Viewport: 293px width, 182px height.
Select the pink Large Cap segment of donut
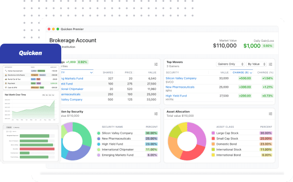tap(199, 133)
